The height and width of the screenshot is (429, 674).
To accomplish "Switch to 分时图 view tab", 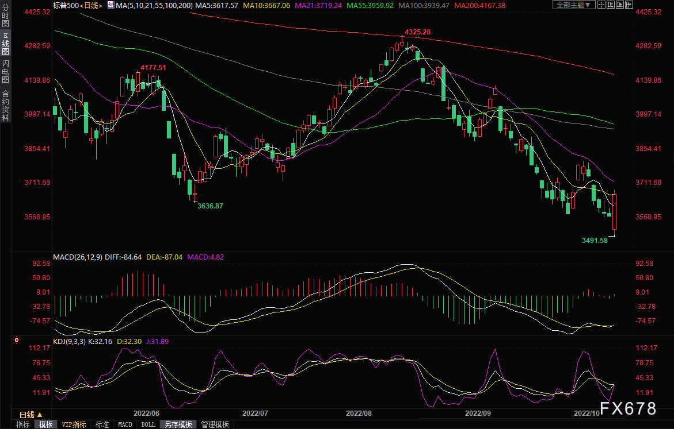I will (x=5, y=16).
